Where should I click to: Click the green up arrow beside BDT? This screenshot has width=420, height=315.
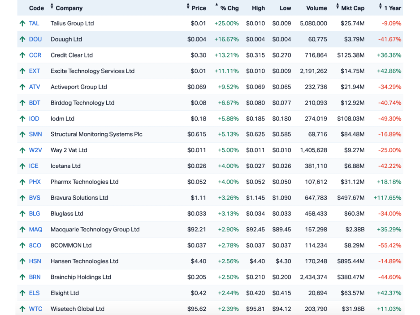[23, 103]
